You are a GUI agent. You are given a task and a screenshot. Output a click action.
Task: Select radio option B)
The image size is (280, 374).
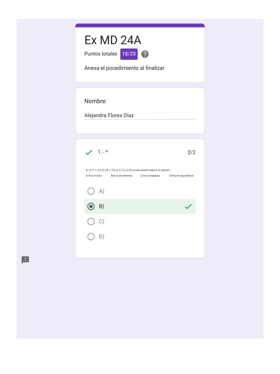(91, 206)
